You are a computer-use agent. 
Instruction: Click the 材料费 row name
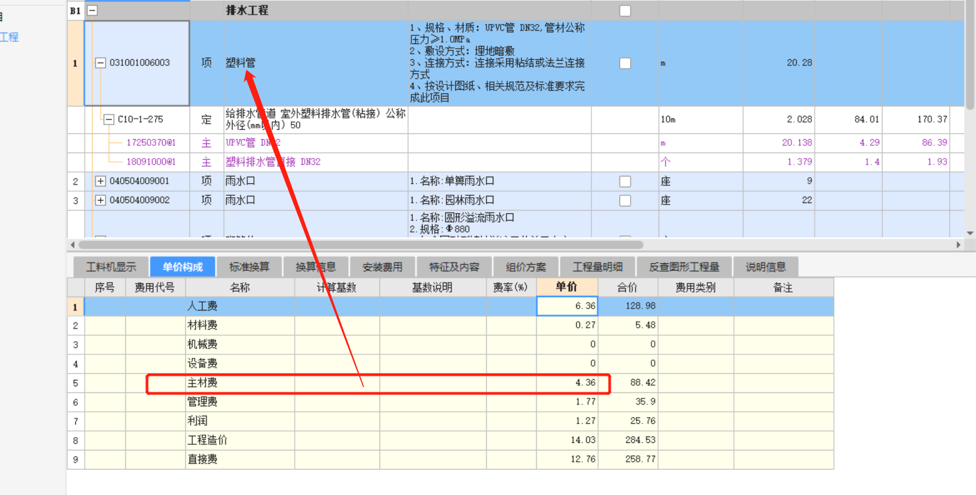[x=202, y=325]
